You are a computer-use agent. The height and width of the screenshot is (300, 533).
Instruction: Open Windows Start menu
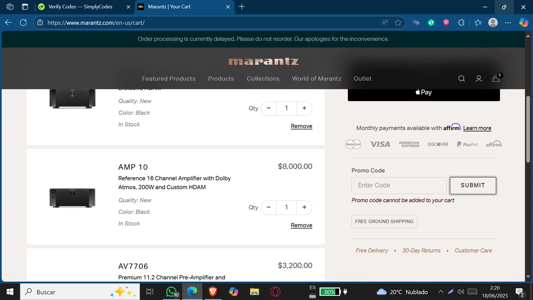pyautogui.click(x=10, y=292)
